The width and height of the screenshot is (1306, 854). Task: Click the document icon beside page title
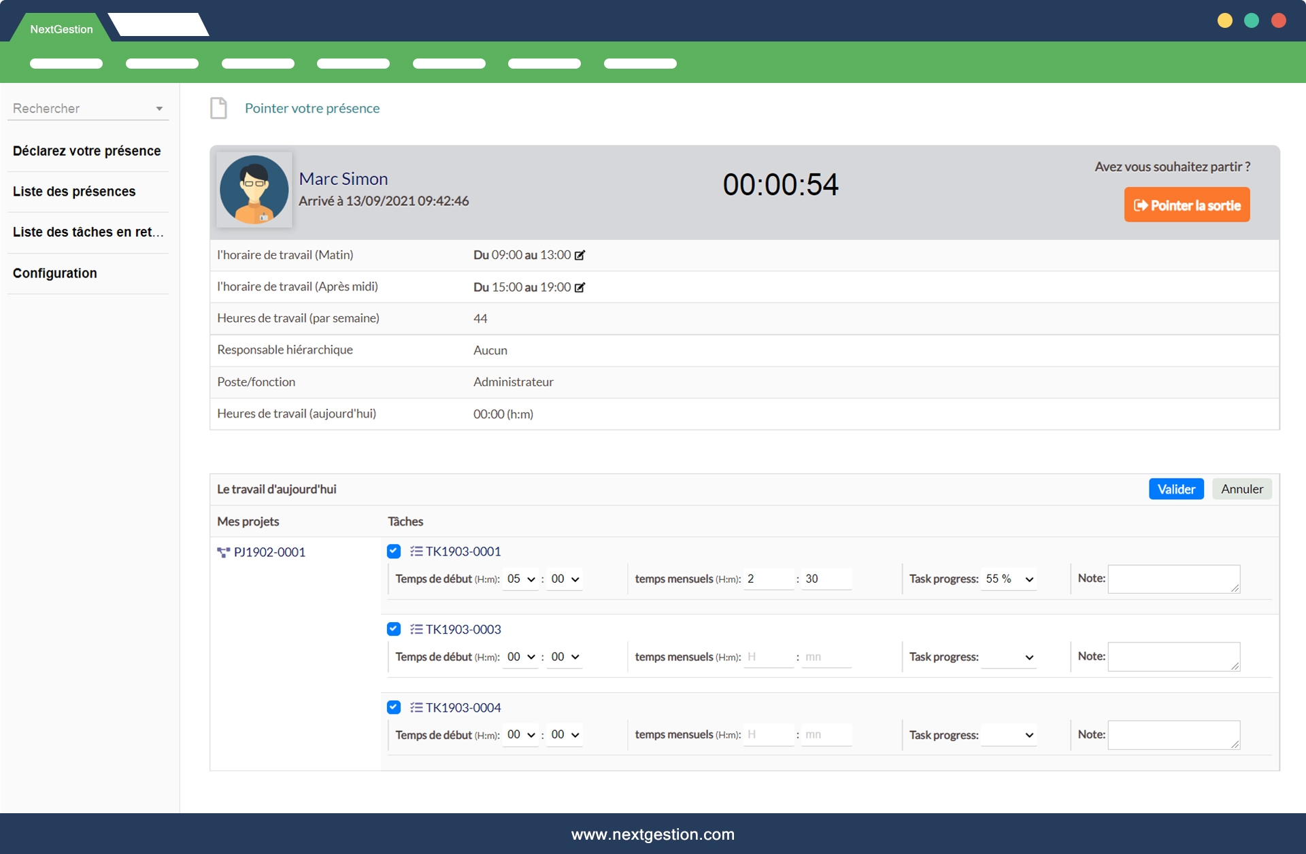(x=218, y=108)
